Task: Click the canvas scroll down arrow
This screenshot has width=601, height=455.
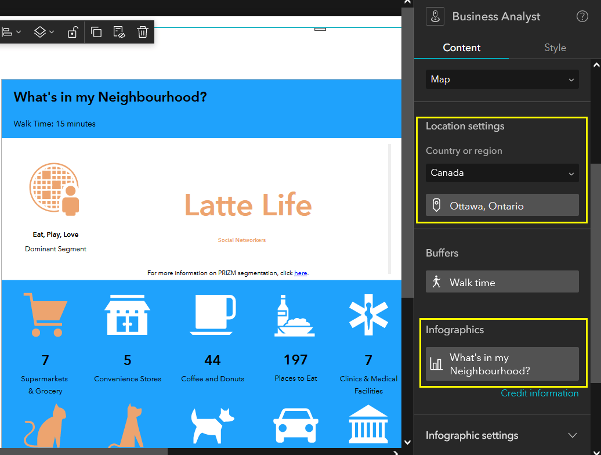Action: (x=407, y=442)
